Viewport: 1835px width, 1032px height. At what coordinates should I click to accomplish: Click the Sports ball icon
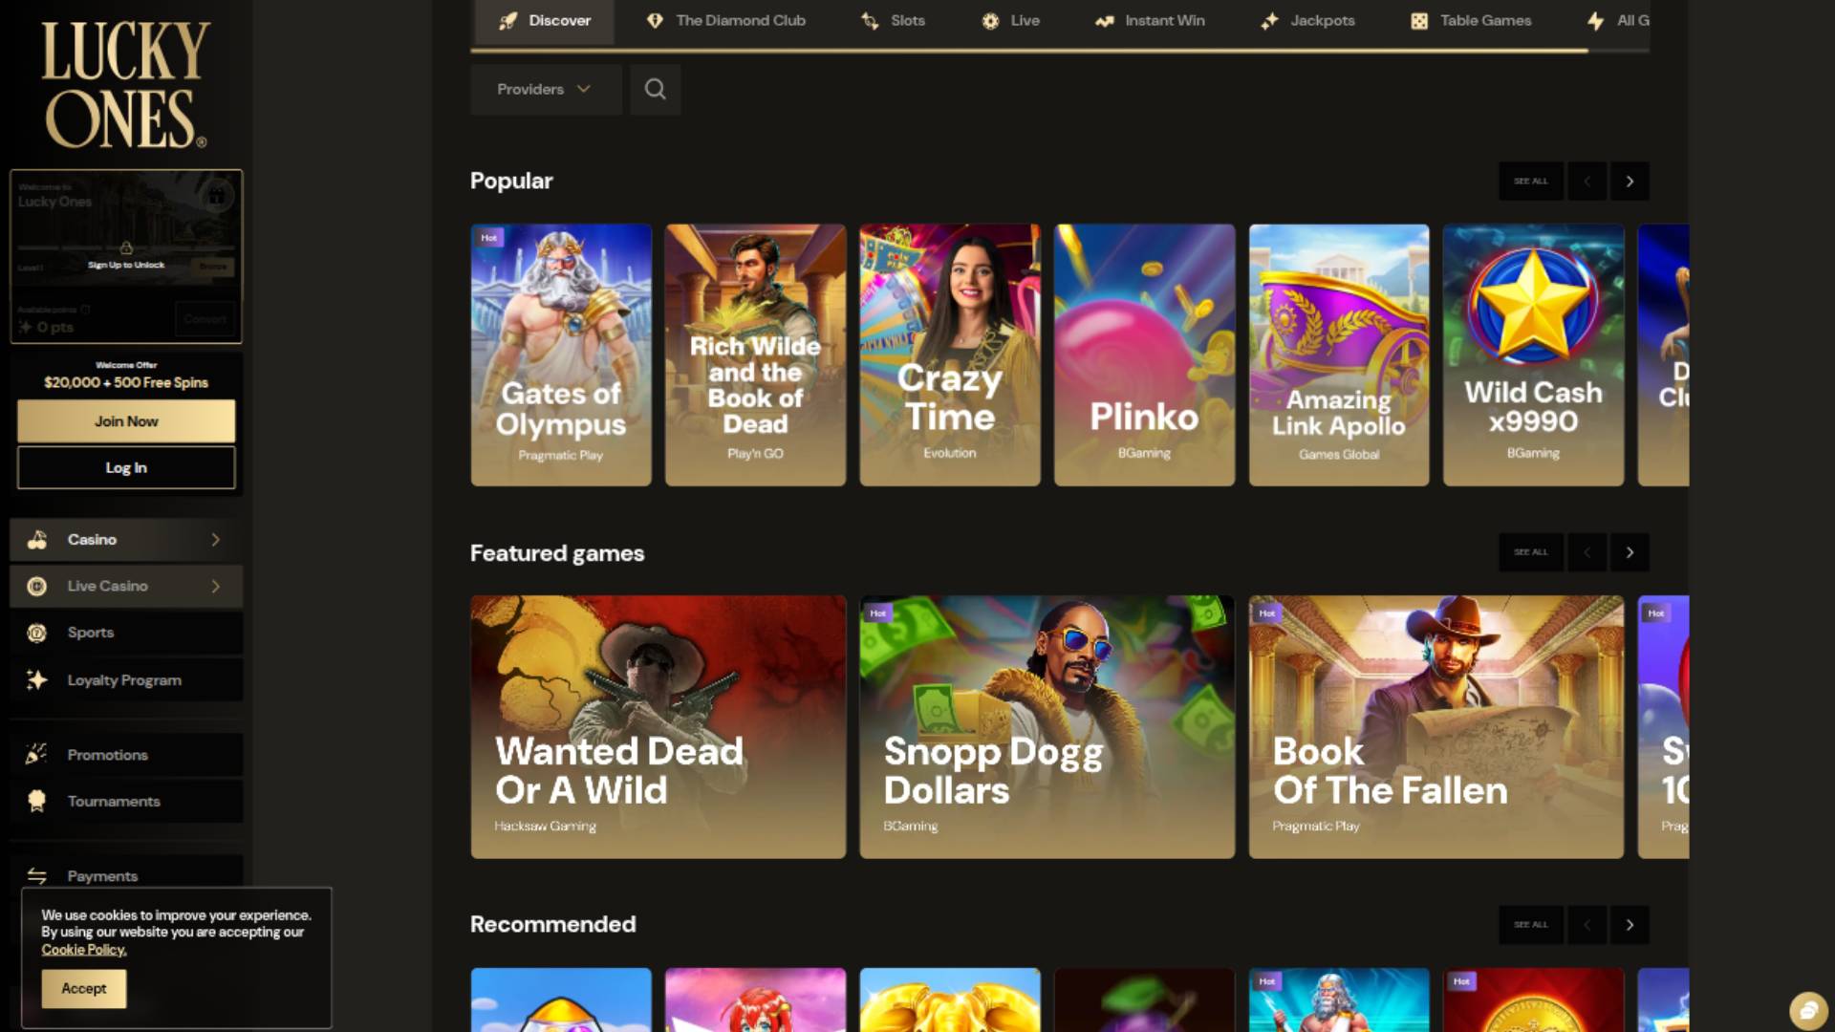(37, 633)
